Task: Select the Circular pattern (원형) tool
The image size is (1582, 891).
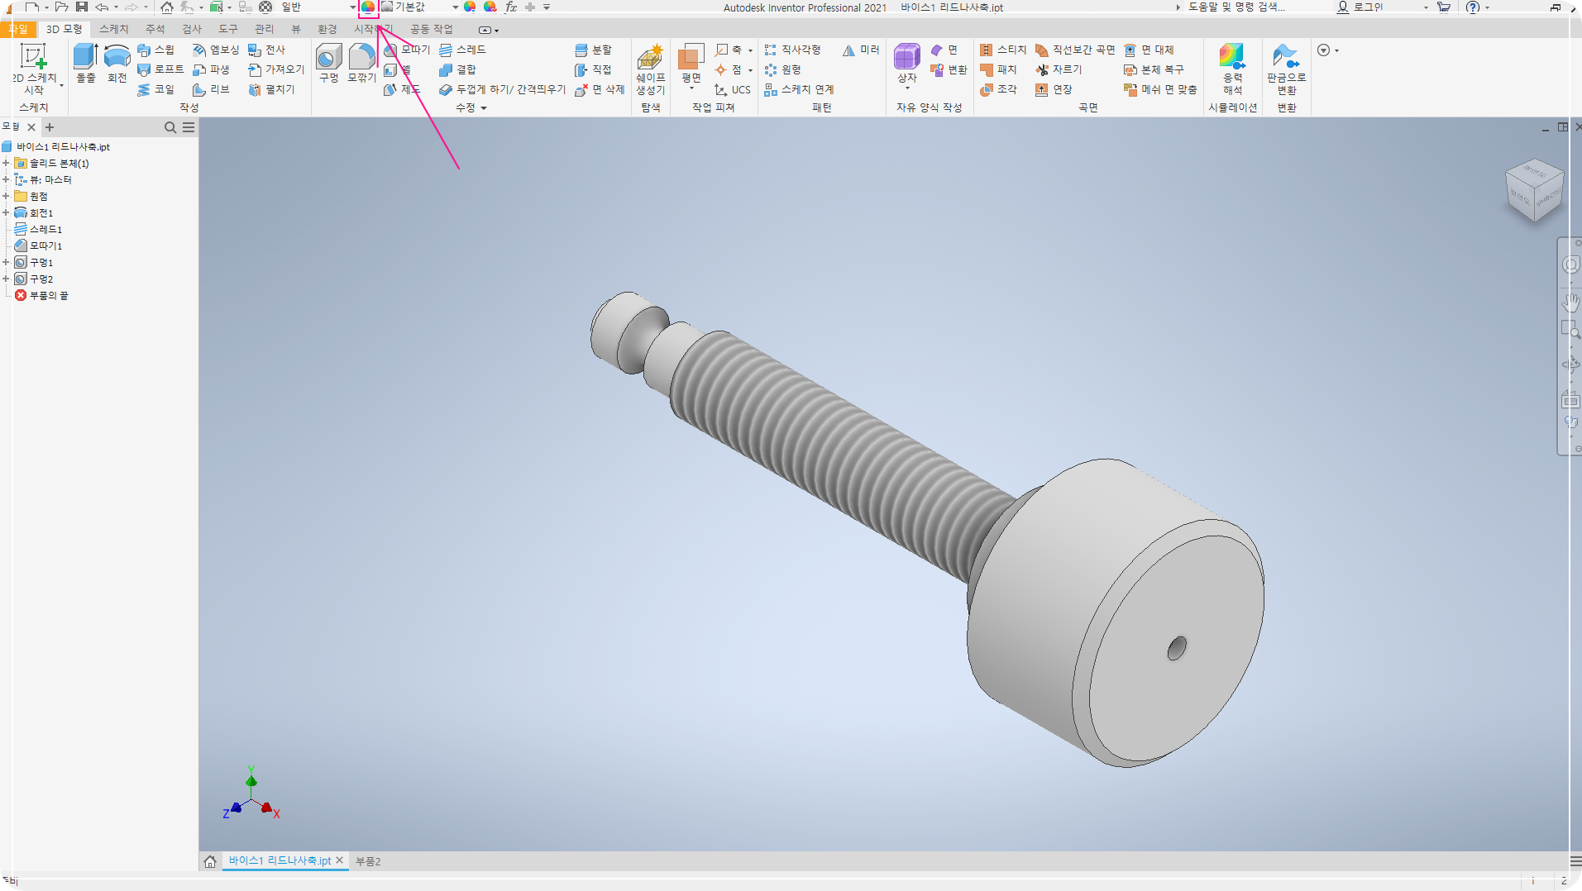Action: (x=782, y=69)
